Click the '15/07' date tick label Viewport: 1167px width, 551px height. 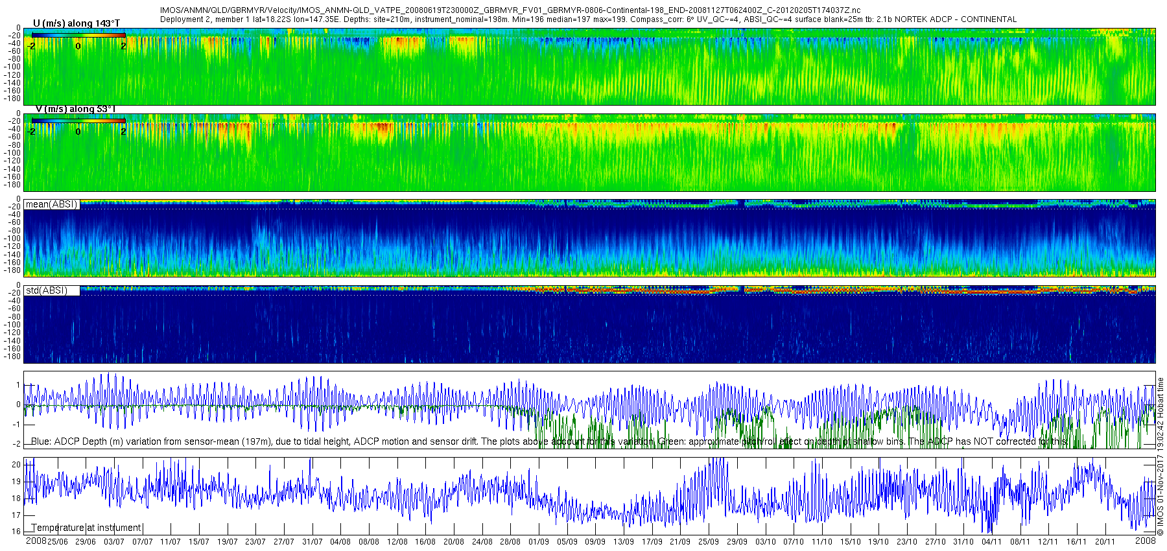pos(199,541)
